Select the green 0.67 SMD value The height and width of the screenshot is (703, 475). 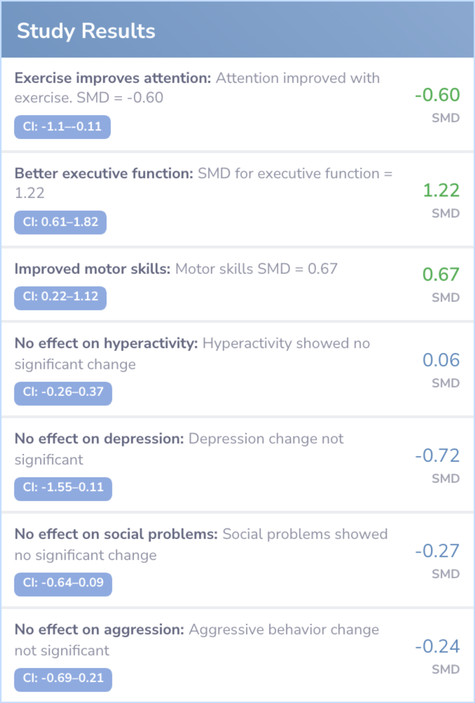coord(441,274)
